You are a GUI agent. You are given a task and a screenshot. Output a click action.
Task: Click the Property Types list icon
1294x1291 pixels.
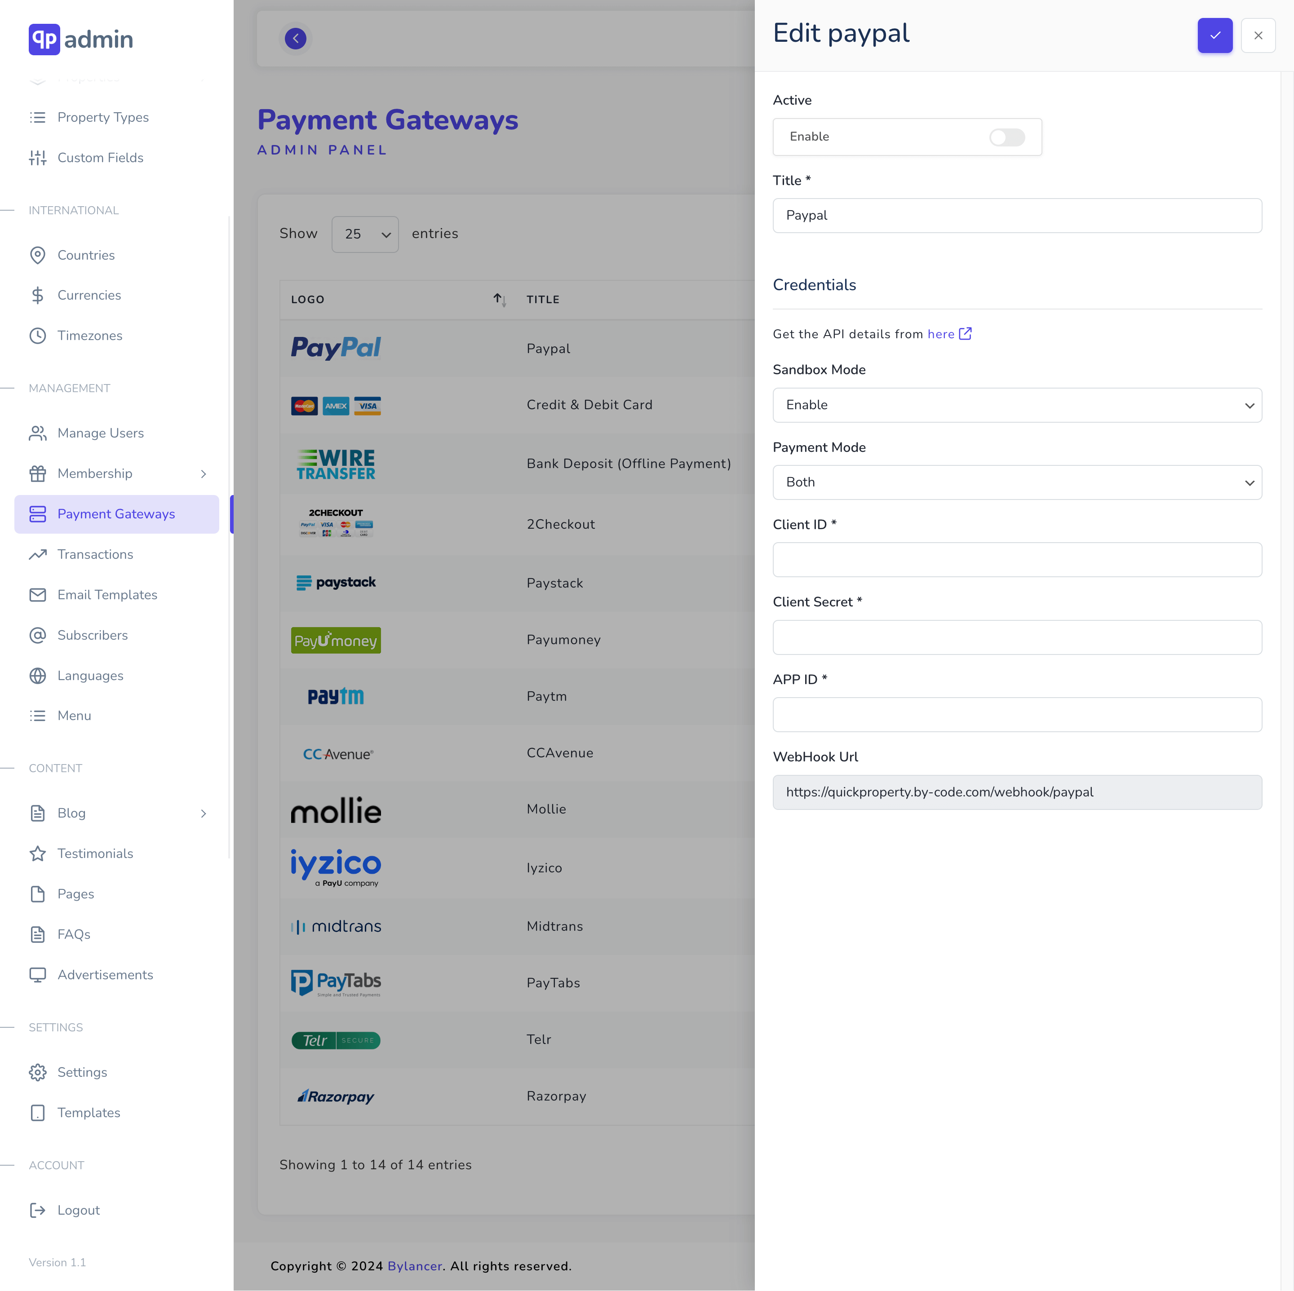[x=37, y=117]
